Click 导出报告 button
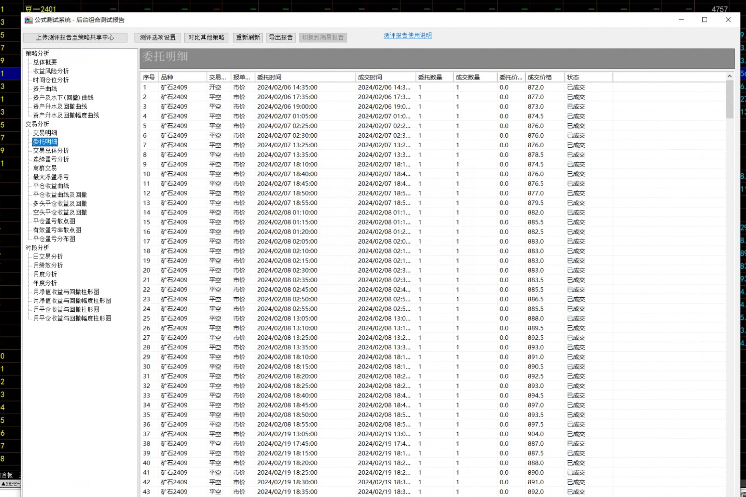Image resolution: width=746 pixels, height=497 pixels. pos(281,38)
